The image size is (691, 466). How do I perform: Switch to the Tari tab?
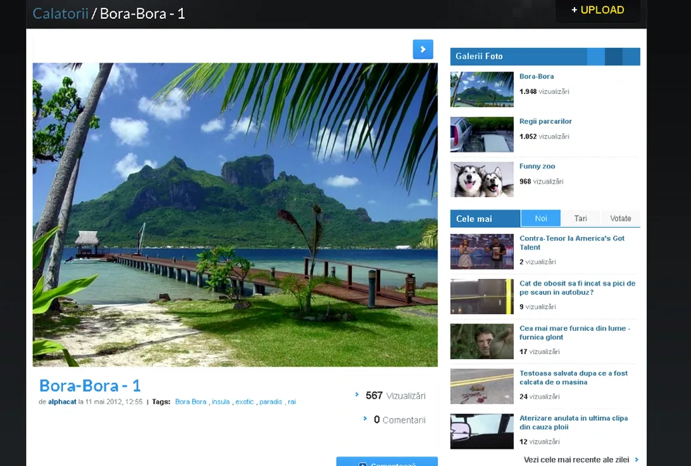580,218
